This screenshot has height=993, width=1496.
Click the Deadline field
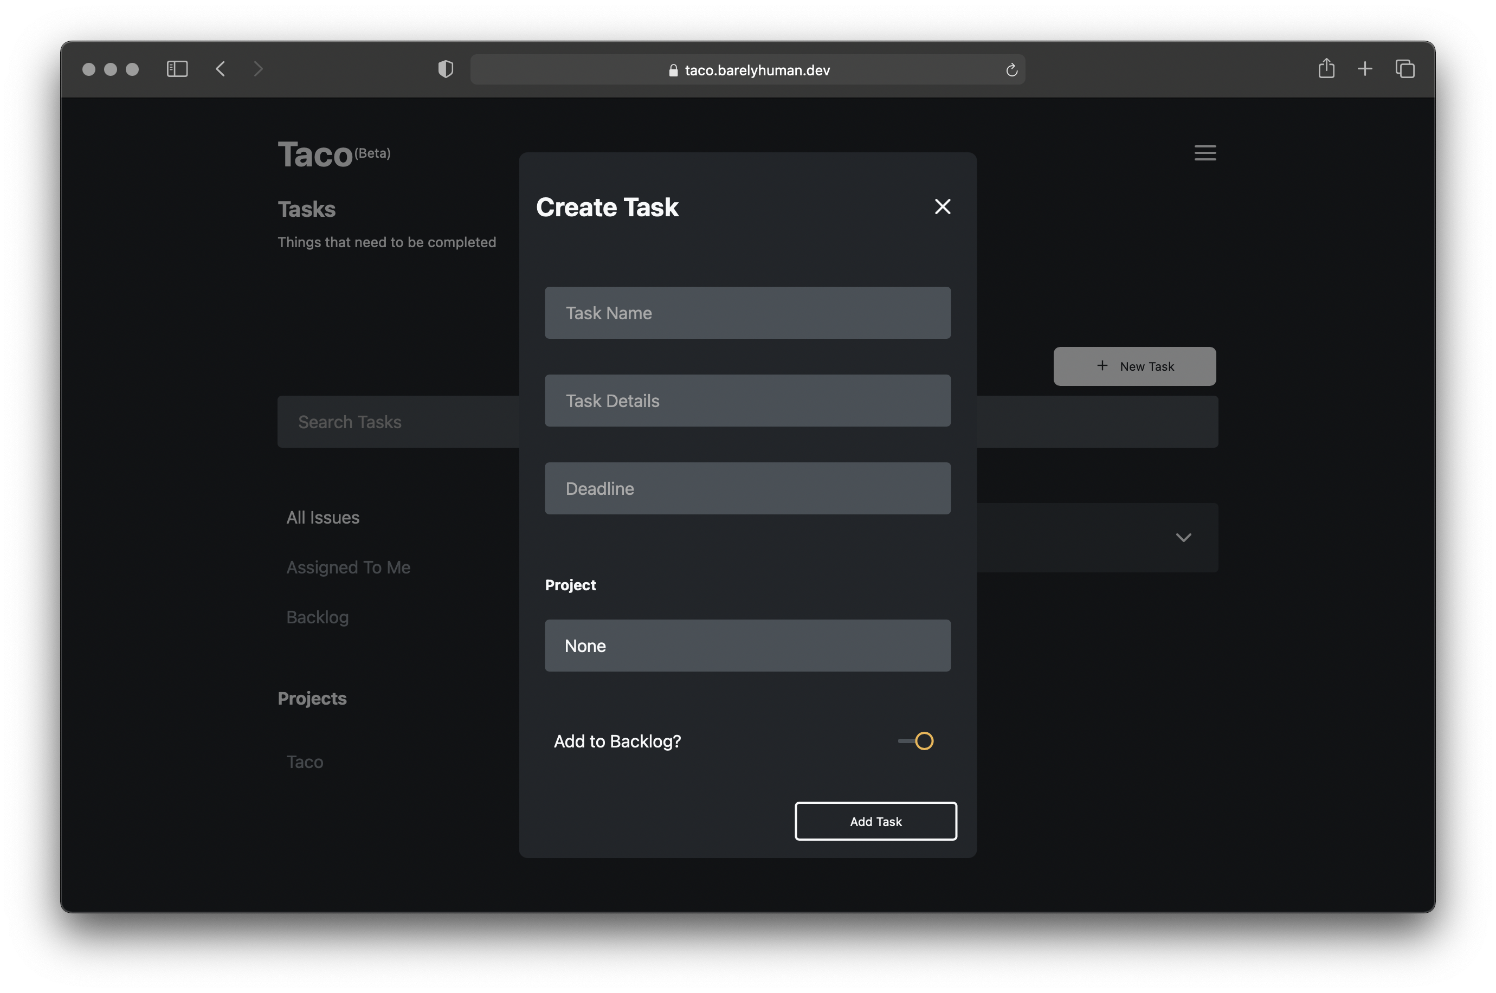point(747,488)
